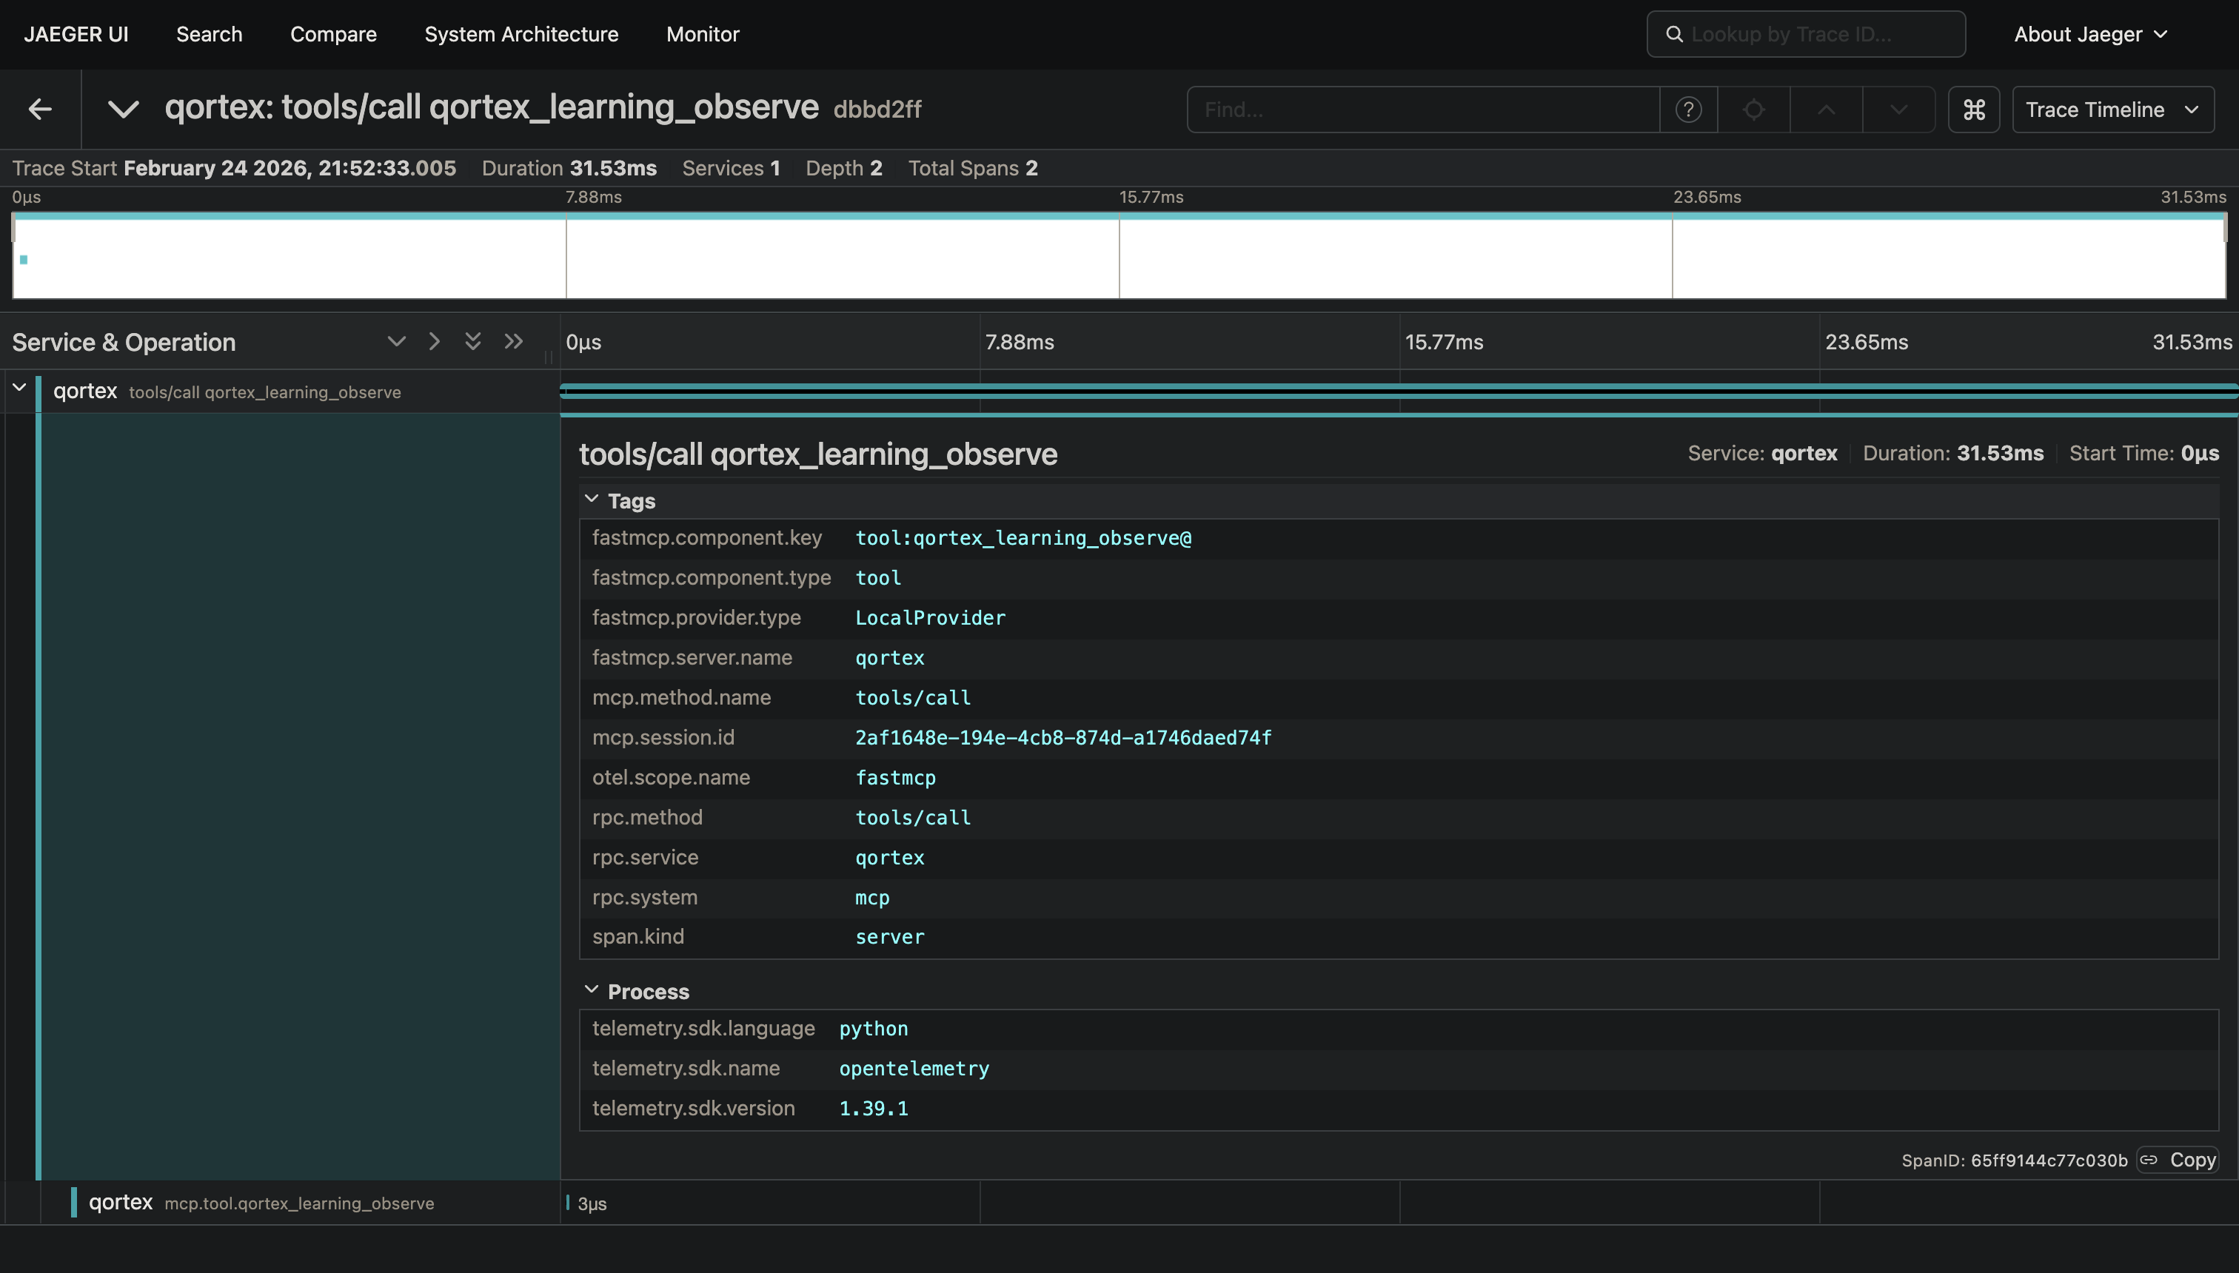
Task: Click the trace ID dbbd2ff text
Action: point(877,110)
